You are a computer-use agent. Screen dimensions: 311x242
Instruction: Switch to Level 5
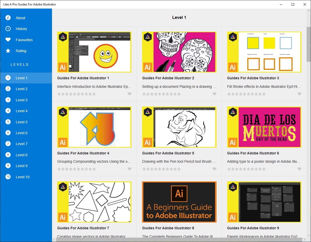pyautogui.click(x=26, y=122)
